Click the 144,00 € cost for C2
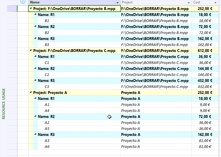The width and height of the screenshot is (221, 157). click(x=205, y=75)
